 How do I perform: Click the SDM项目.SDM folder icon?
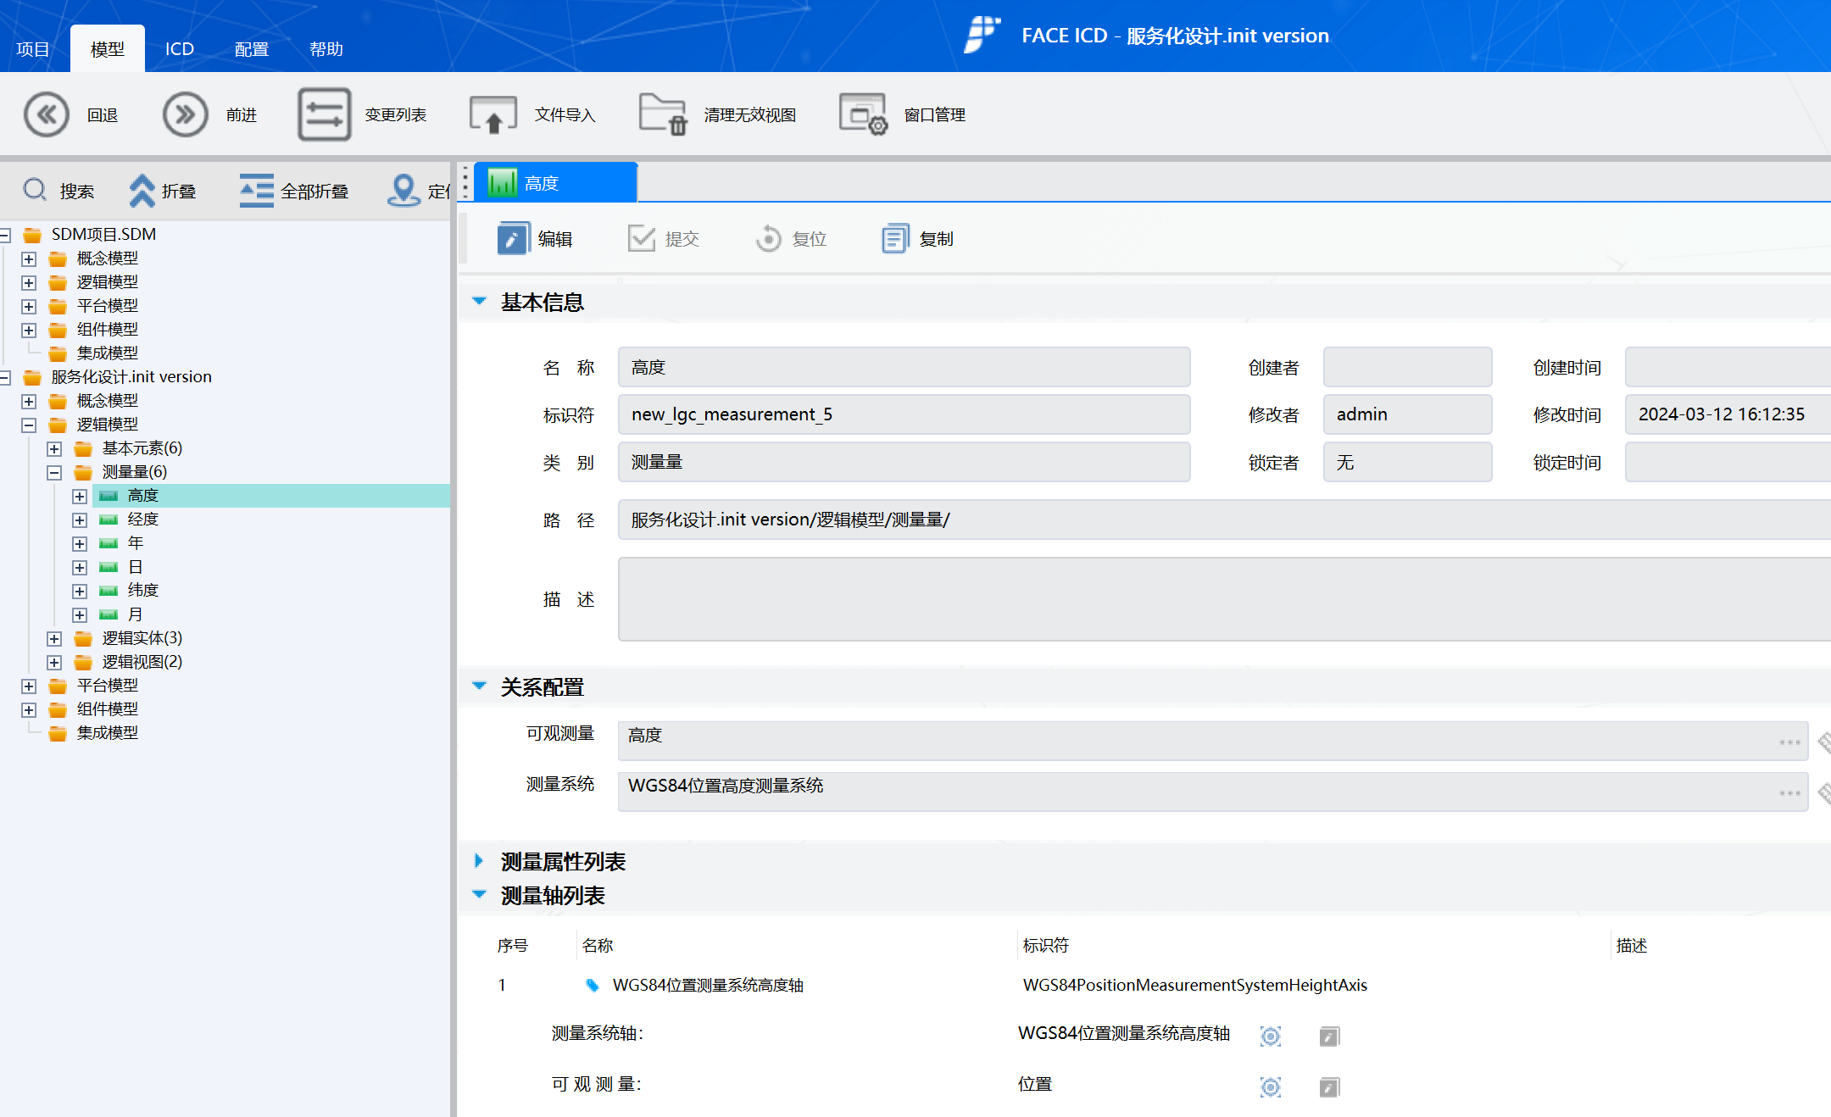32,235
